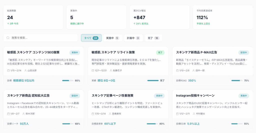Open the スキンケア新商品 P-MAX広告 card title
The height and width of the screenshot is (133, 256).
click(196, 52)
